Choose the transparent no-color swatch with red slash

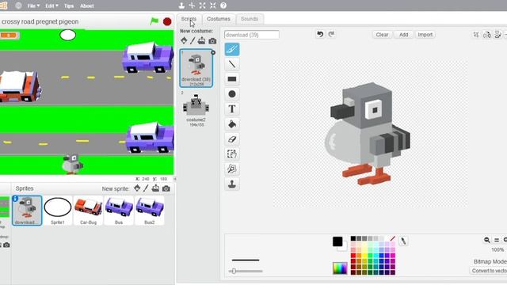[392, 238]
